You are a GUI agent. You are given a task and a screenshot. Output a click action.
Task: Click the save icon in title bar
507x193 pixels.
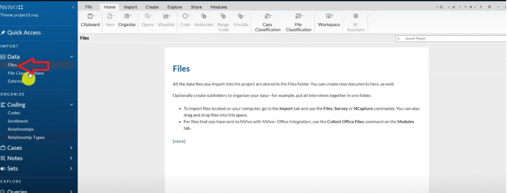[x=454, y=7]
